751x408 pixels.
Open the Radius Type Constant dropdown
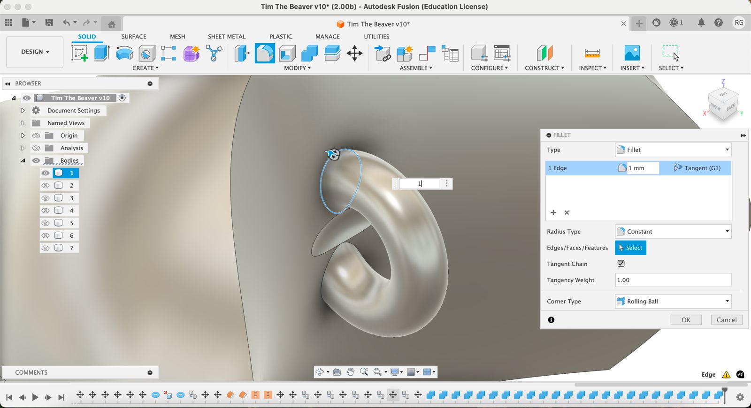click(673, 232)
